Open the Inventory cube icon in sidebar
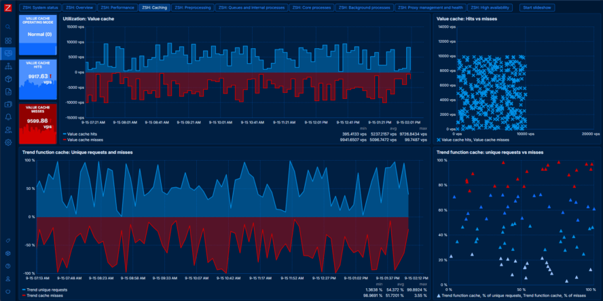The image size is (603, 301). (8, 79)
